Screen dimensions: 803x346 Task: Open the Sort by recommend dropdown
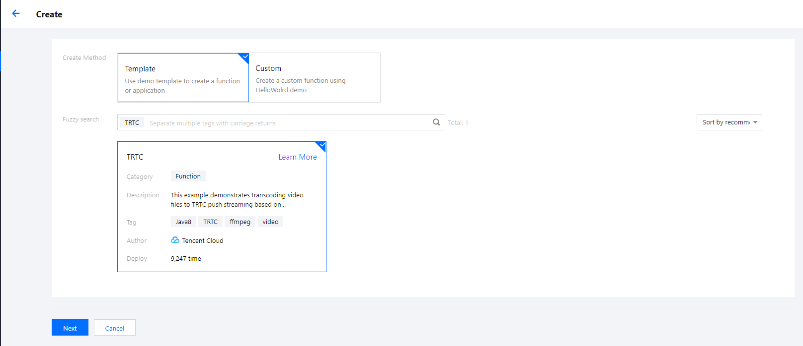(x=729, y=122)
